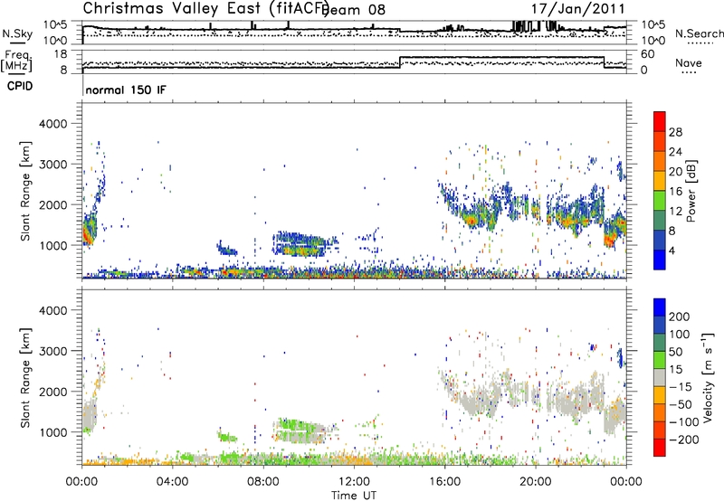Select the 'Slant Range [km]' label of velocity panel
724x501 pixels.
pyautogui.click(x=25, y=377)
